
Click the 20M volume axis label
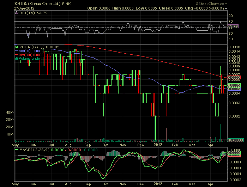point(10,127)
